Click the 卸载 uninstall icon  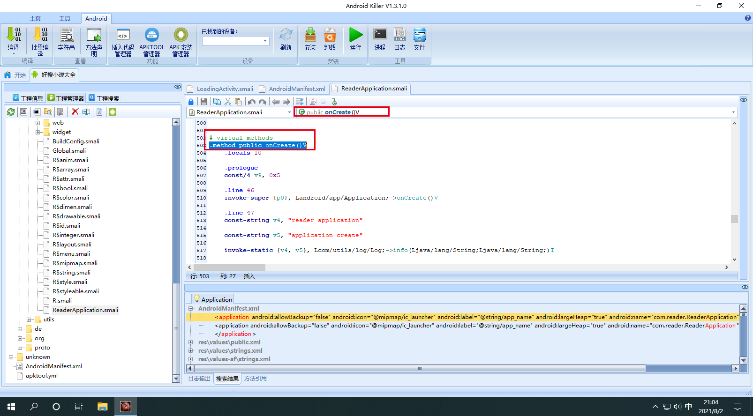point(330,35)
